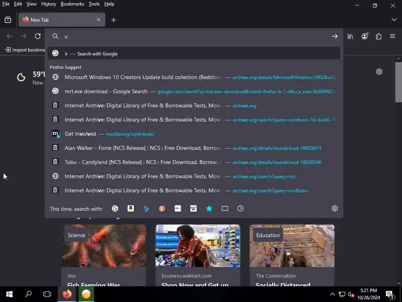The width and height of the screenshot is (402, 302).
Task: Search this time with Google icon
Action: pyautogui.click(x=115, y=208)
